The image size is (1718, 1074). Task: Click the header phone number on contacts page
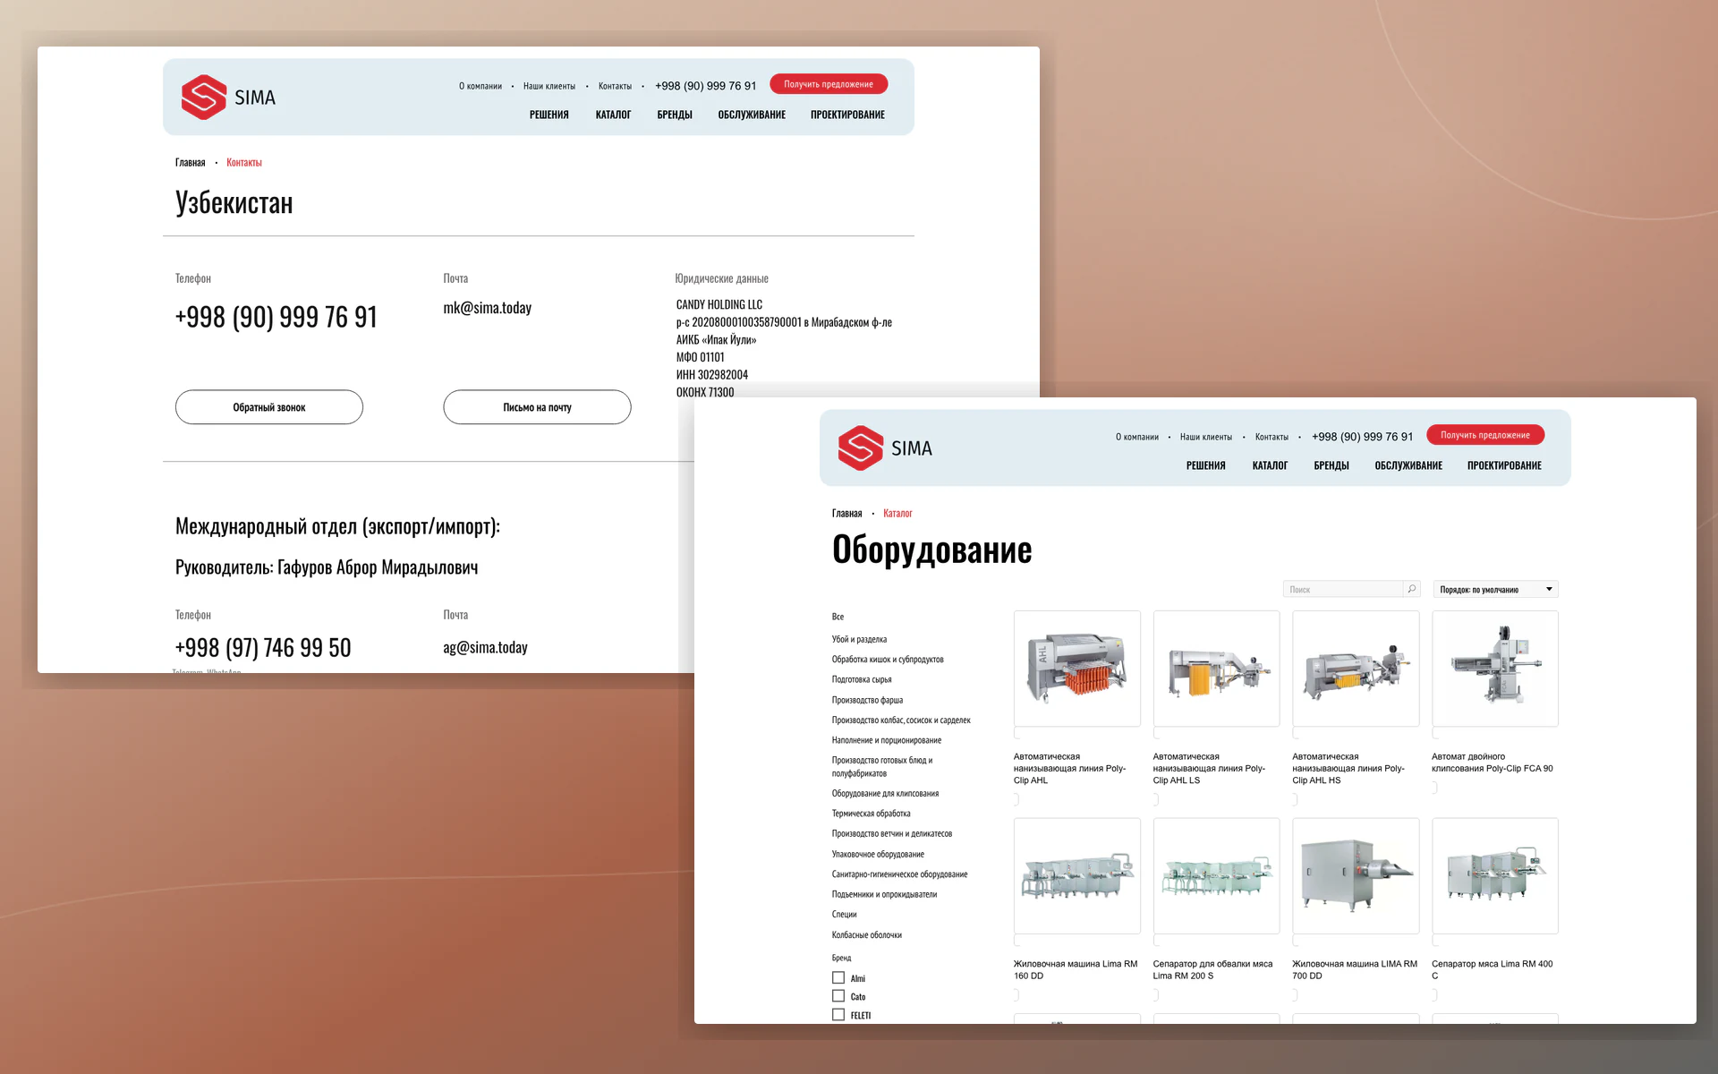coord(706,86)
